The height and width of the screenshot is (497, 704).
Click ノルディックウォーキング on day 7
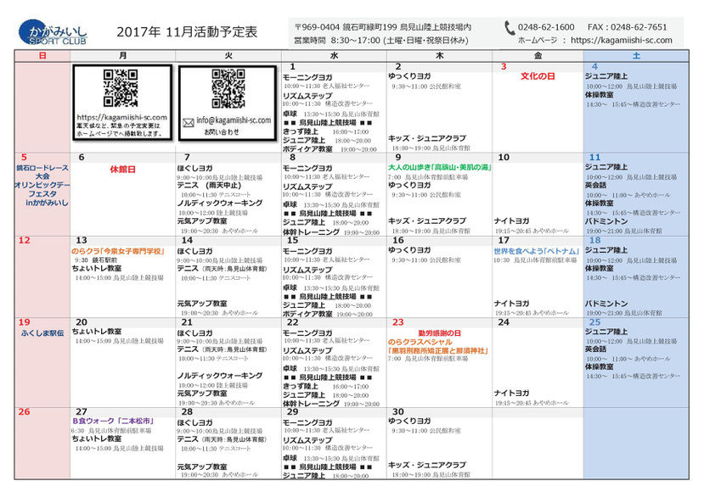coord(220,203)
